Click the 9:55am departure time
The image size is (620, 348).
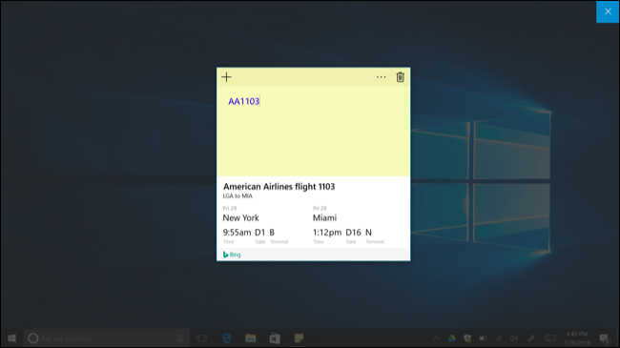coord(237,233)
